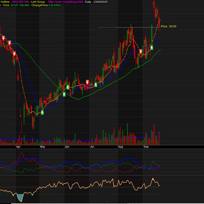Click the upper of the two green arrows near June
This screenshot has height=204, width=204.
(68, 87)
